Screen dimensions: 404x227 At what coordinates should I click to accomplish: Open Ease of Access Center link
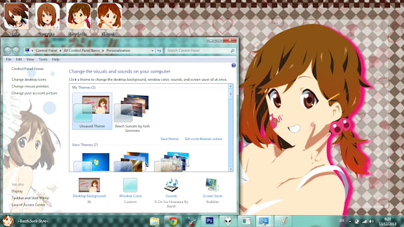[28, 205]
